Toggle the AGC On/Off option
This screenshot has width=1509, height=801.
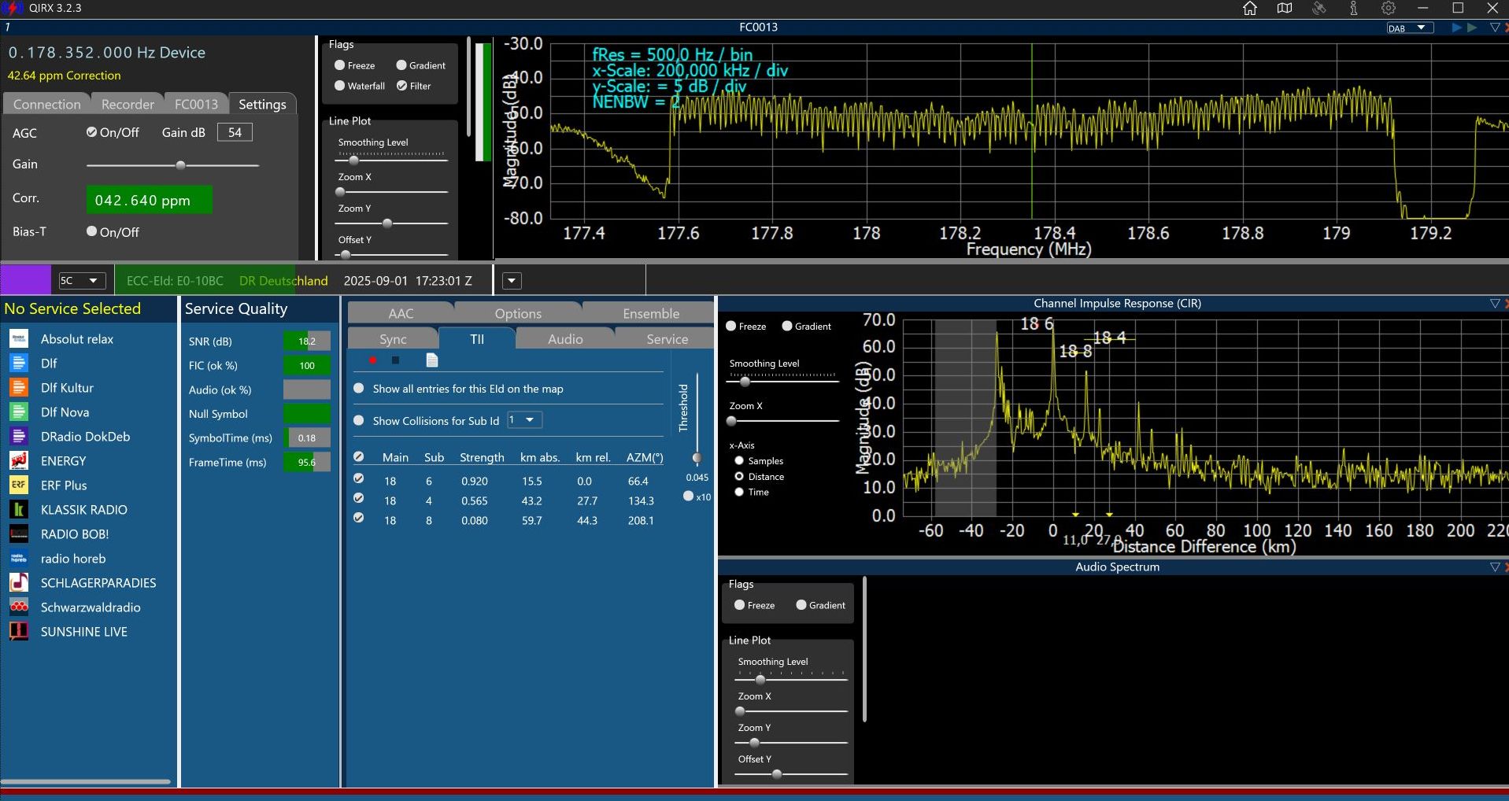(92, 132)
